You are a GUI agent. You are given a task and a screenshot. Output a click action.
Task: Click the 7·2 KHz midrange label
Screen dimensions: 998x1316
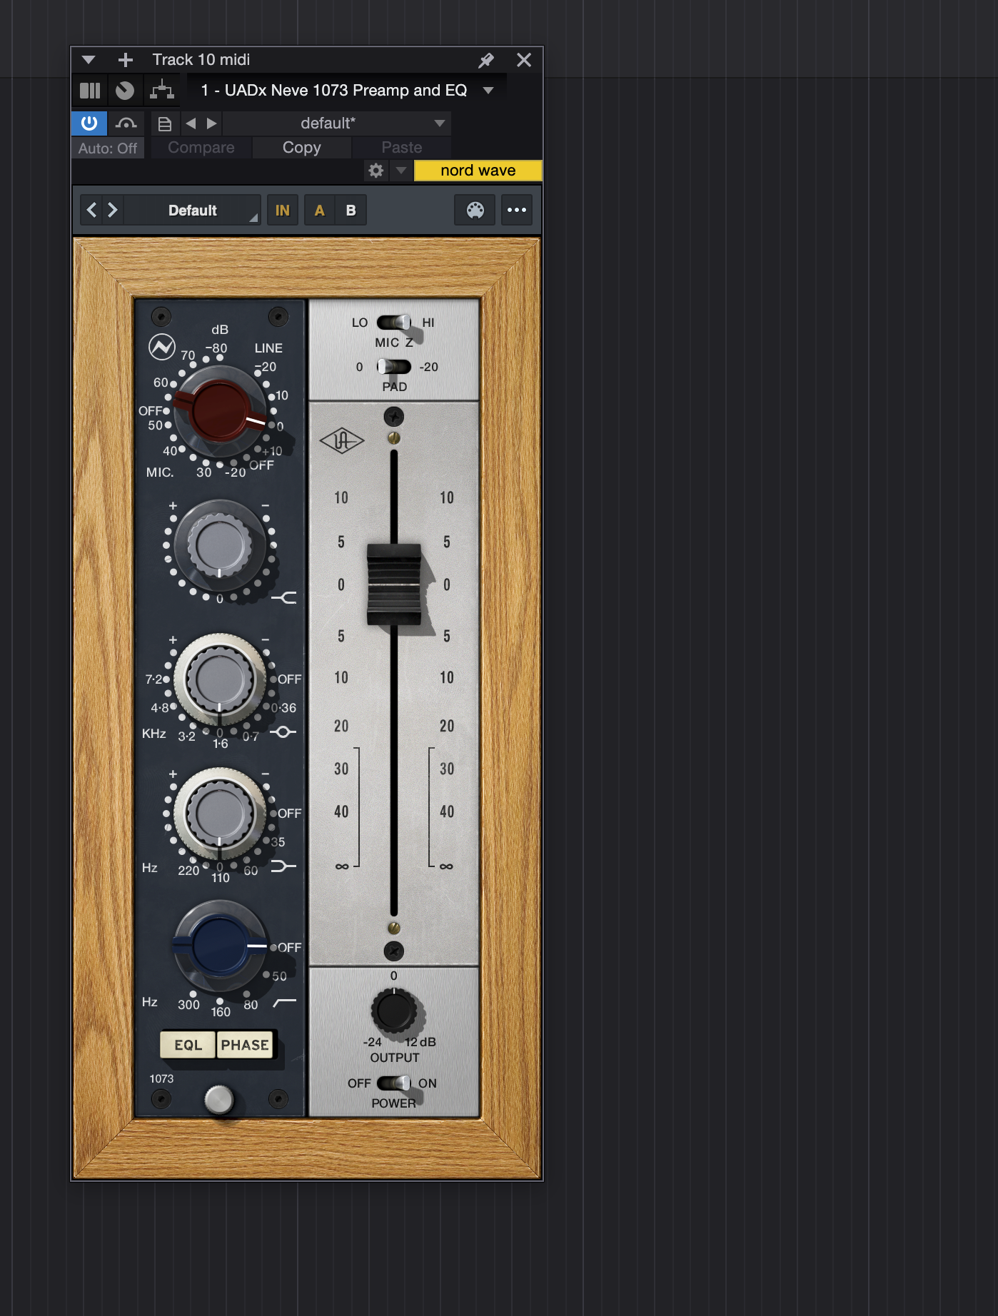[154, 679]
